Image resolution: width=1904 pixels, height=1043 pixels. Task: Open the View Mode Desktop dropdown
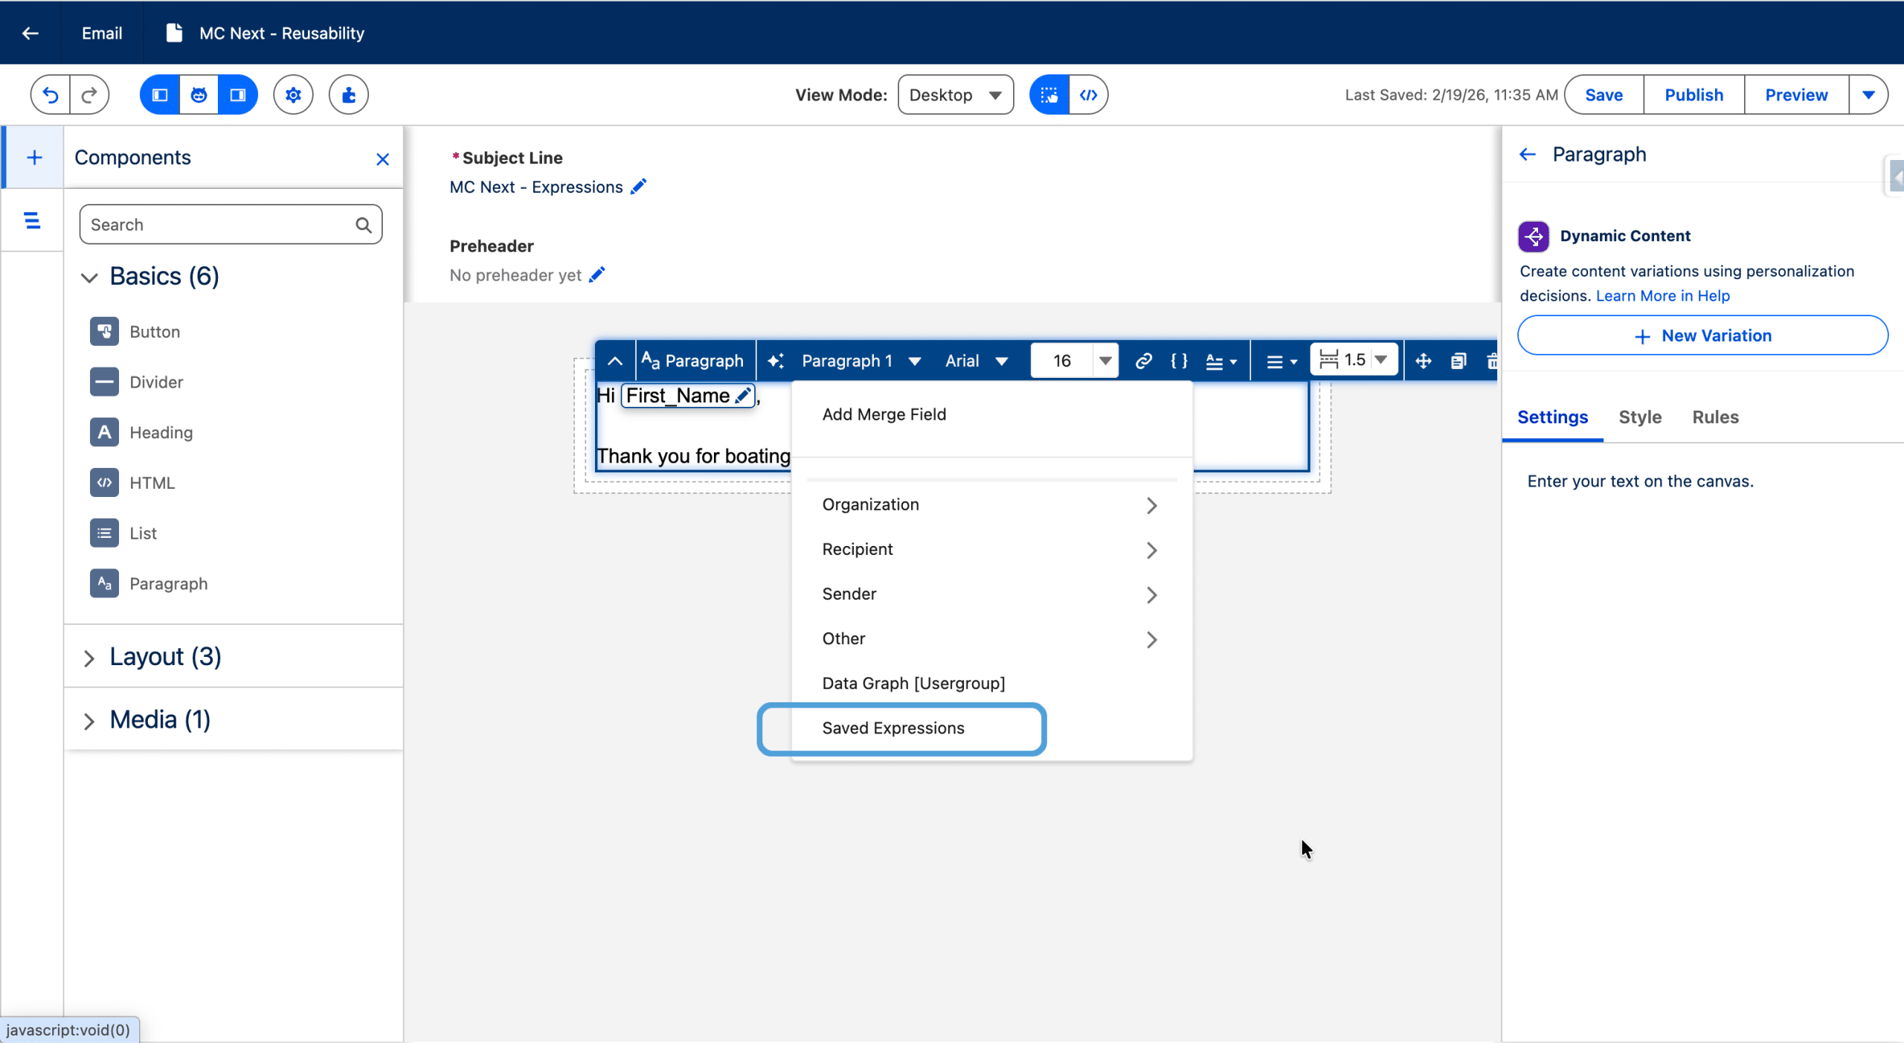click(x=955, y=94)
